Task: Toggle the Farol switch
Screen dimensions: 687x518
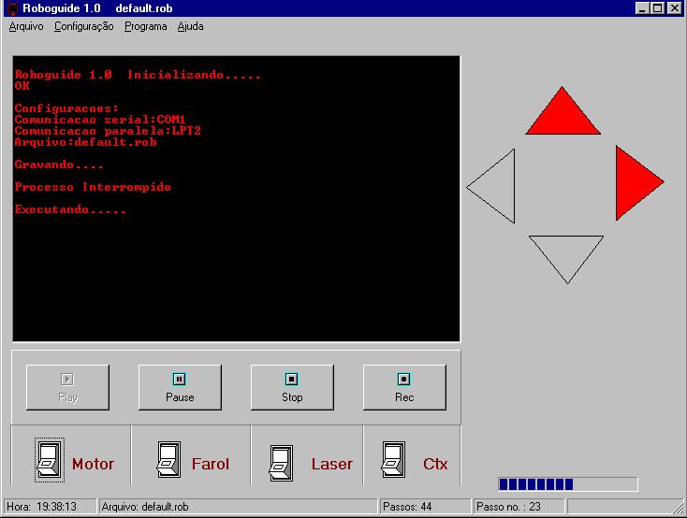Action: 168,460
